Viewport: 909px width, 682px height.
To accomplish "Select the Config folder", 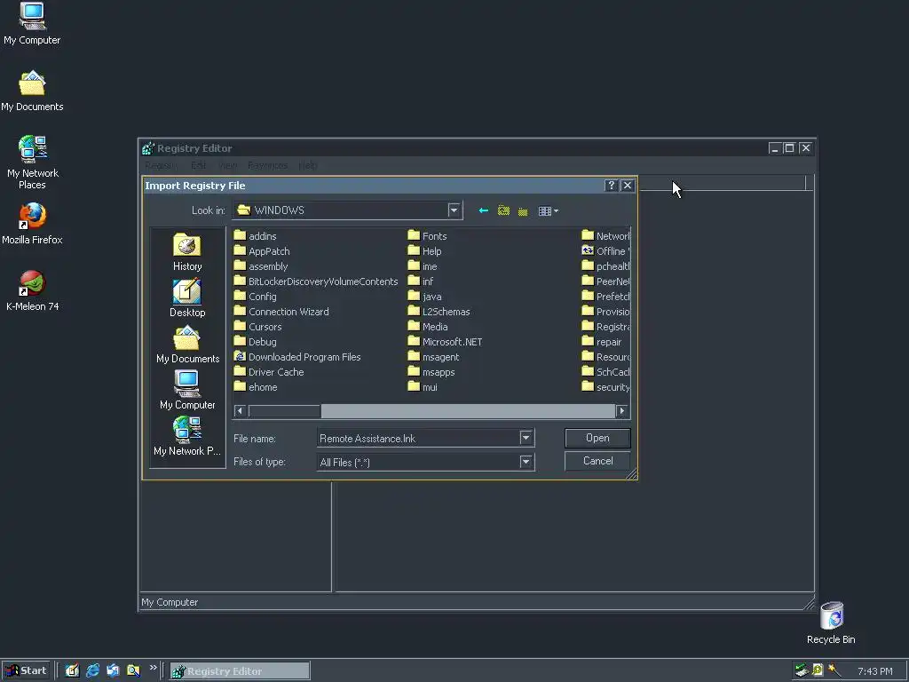I will (255, 297).
